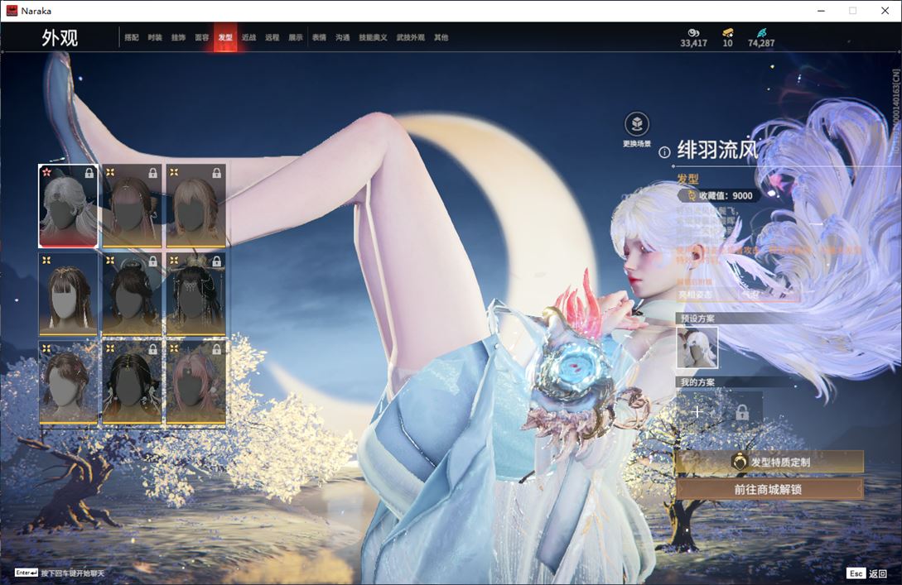Open the 远程 tab
The image size is (902, 585).
(273, 37)
